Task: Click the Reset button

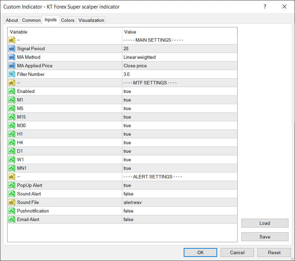Action: point(274,252)
